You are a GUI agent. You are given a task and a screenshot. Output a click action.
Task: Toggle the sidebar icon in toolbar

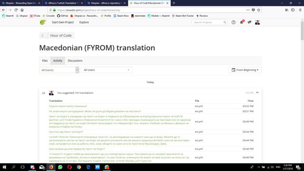point(293,10)
